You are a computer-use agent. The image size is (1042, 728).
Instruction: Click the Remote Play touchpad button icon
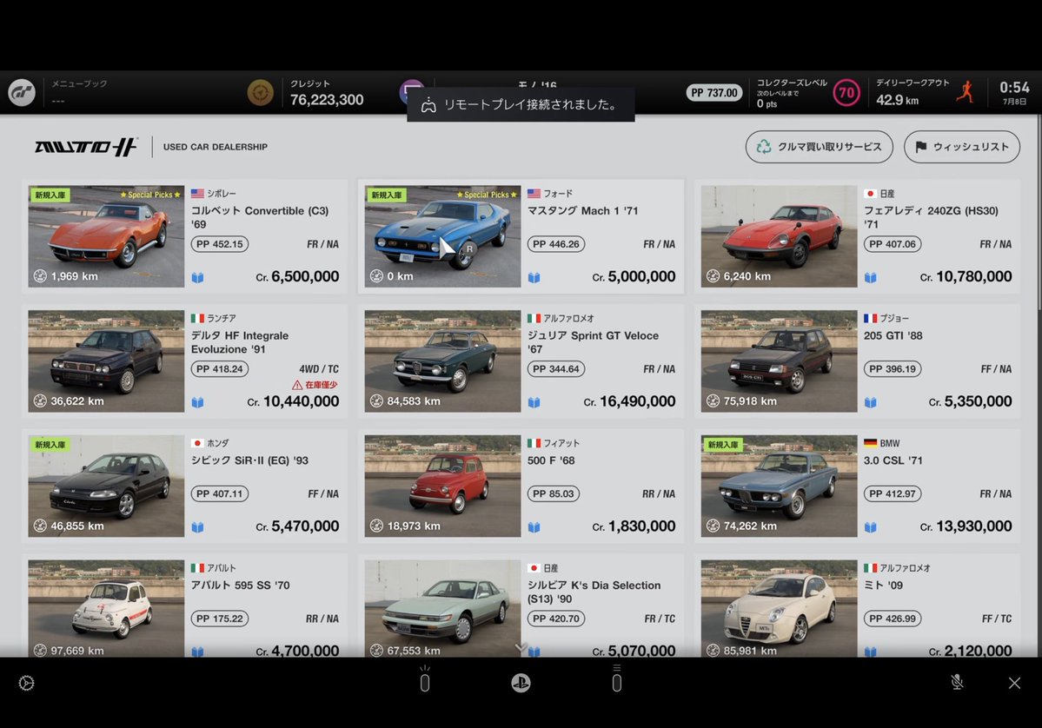[425, 679]
